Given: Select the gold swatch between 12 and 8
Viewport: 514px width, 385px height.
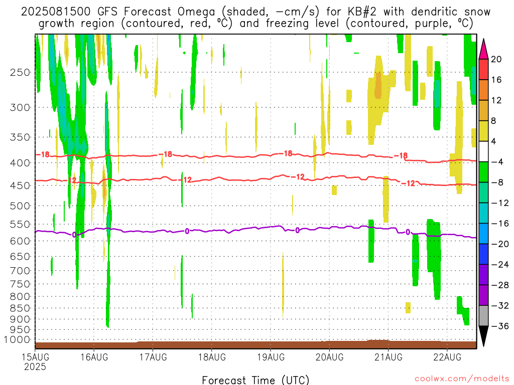Looking at the screenshot, I should [483, 110].
